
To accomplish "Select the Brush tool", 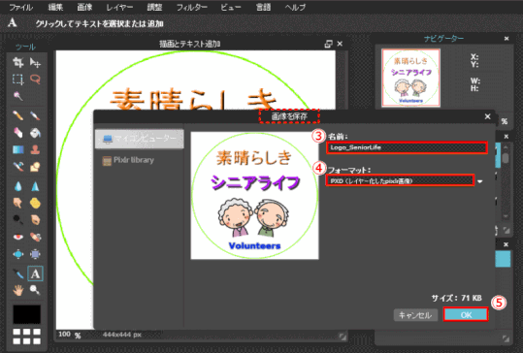I will 35,115.
